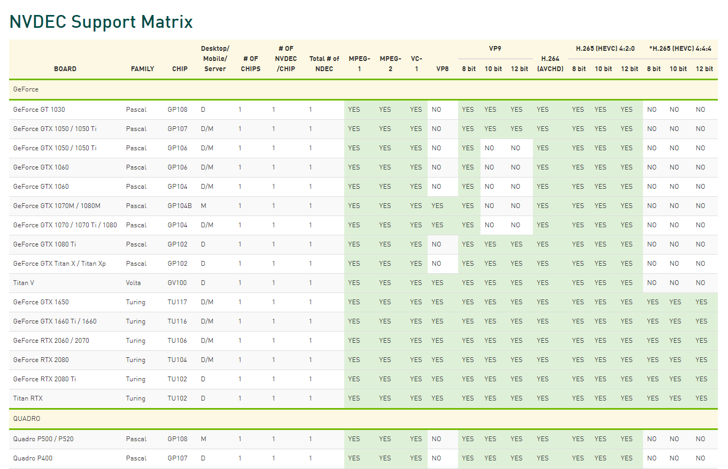728x469 pixels.
Task: Click the VP9 group header
Action: pos(495,49)
